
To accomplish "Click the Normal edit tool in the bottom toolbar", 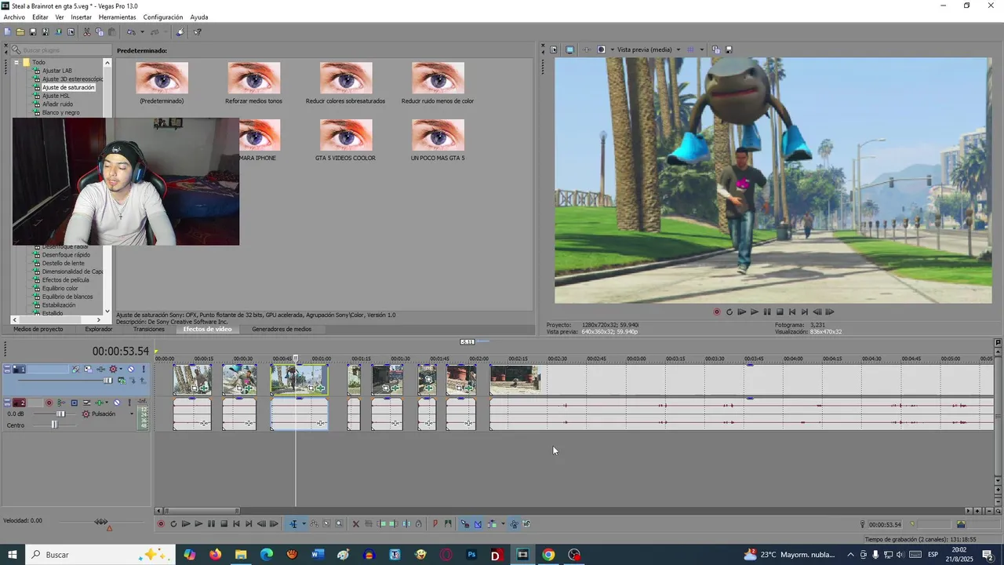I will 294,524.
